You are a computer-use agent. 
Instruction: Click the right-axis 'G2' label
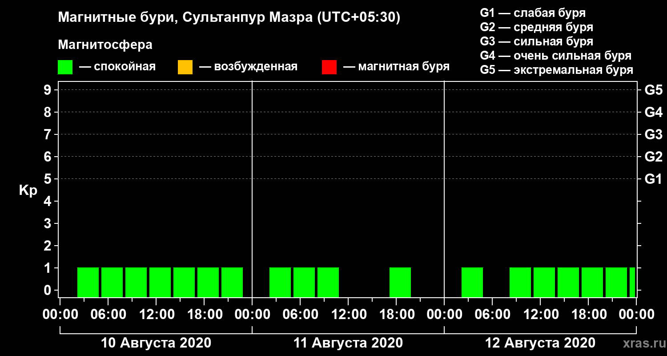coord(654,157)
